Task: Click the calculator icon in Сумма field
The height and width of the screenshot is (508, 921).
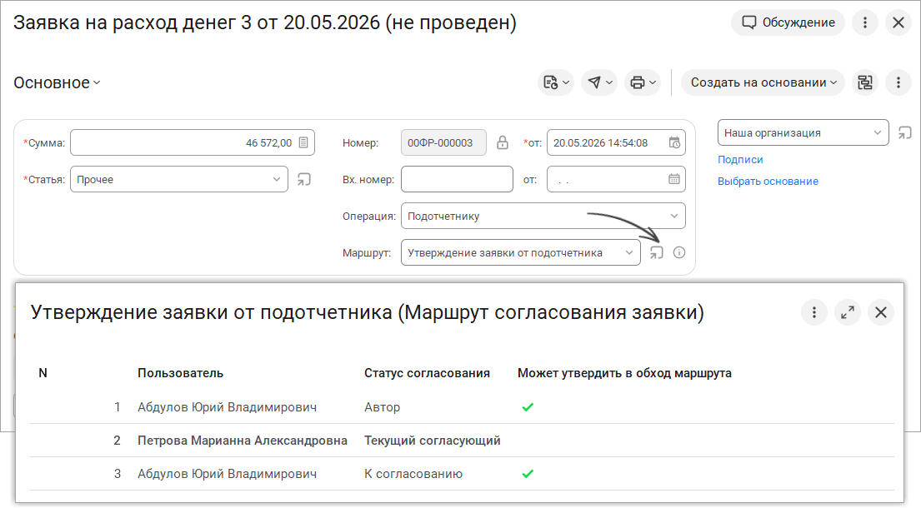Action: click(303, 142)
